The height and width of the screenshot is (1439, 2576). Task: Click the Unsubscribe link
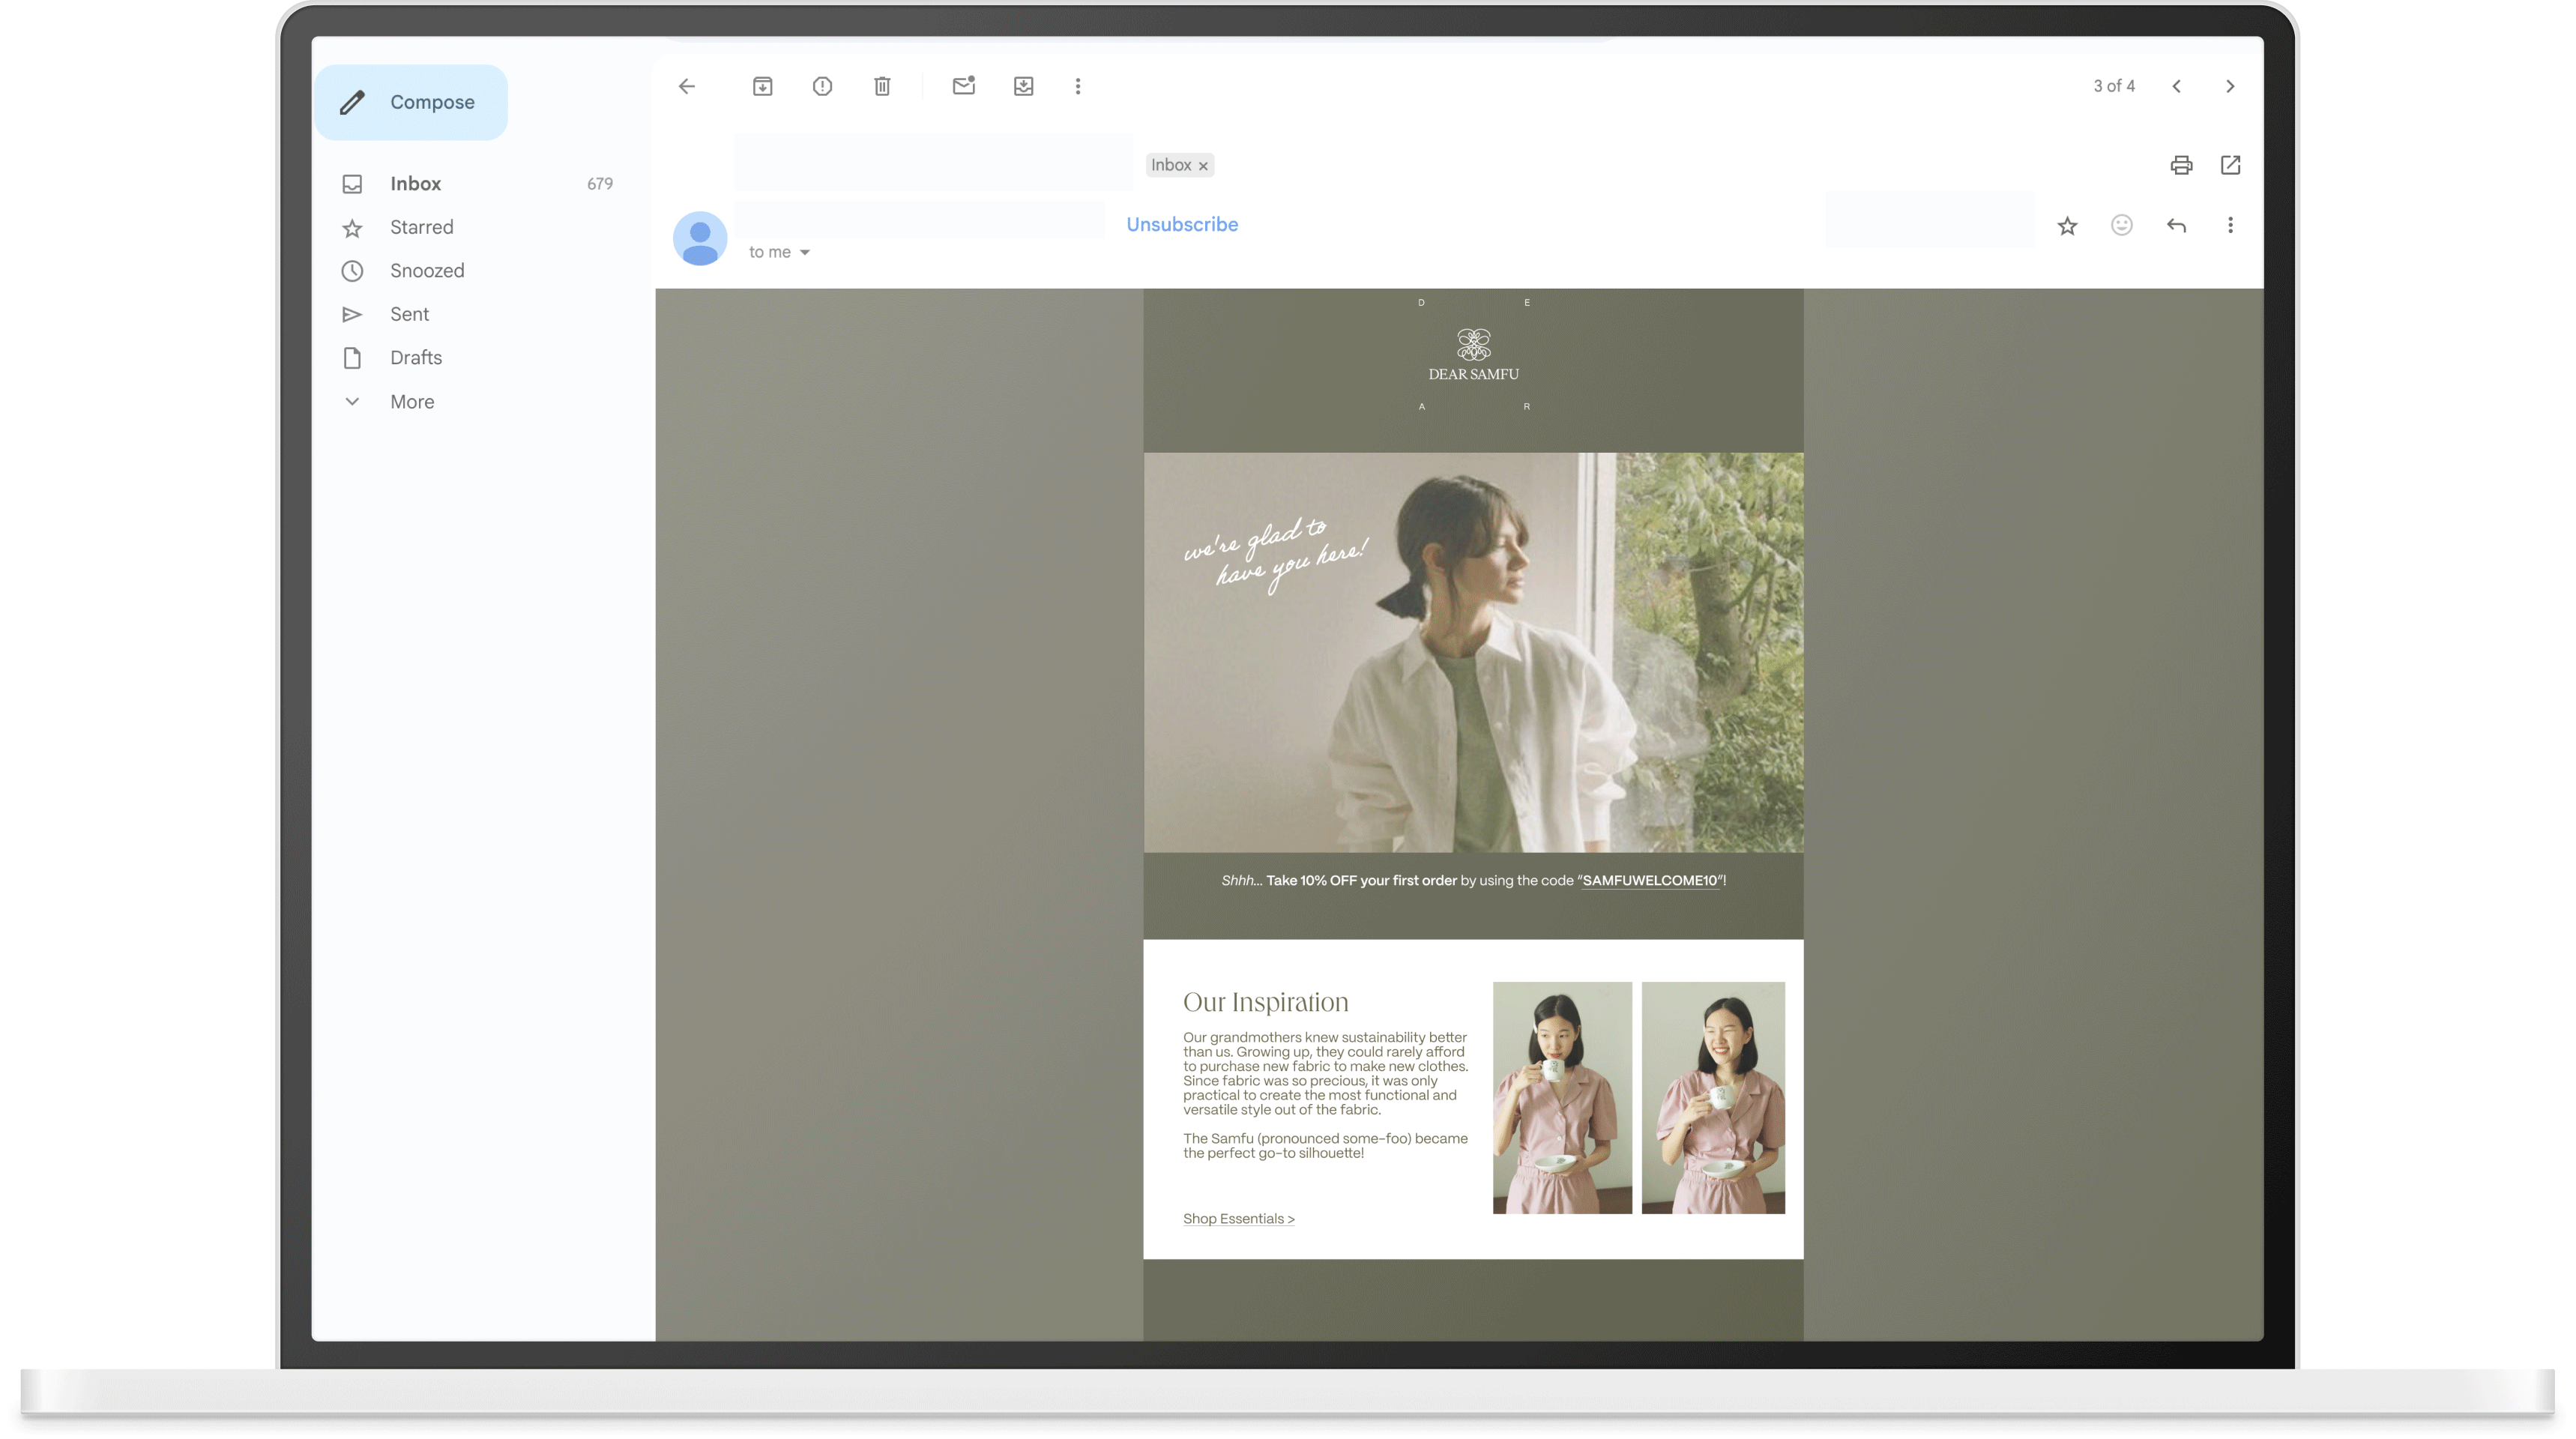click(1181, 224)
